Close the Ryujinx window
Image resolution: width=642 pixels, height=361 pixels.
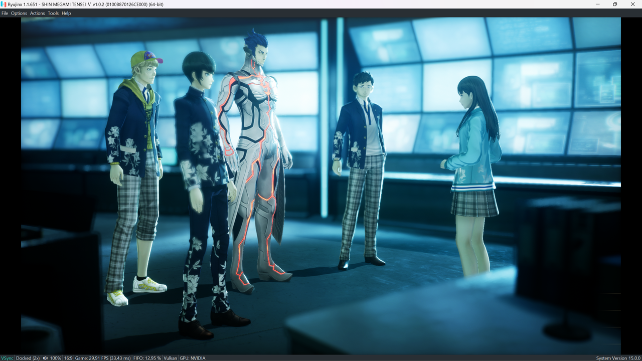(632, 4)
